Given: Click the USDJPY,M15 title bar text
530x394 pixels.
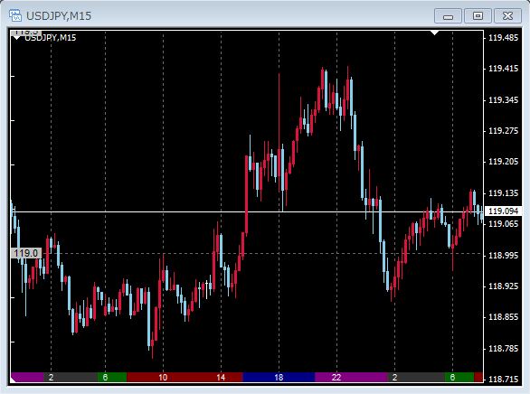Looking at the screenshot, I should (59, 16).
